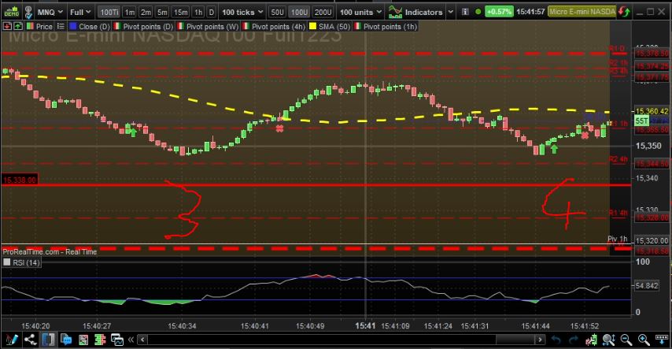Click the +0.57% change badge
672x349 pixels.
coord(499,12)
